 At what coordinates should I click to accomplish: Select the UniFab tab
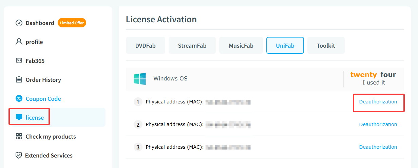point(285,45)
